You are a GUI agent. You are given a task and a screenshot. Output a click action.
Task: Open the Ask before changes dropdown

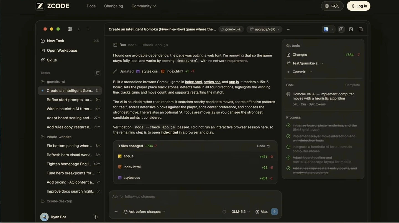pyautogui.click(x=144, y=212)
